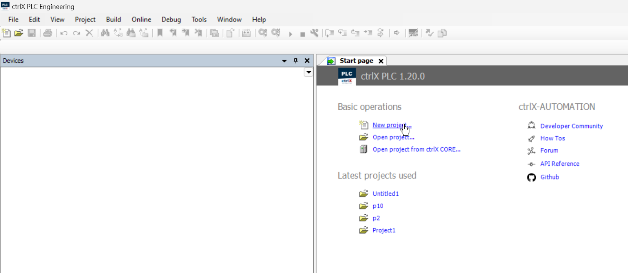Open the Build menu
The height and width of the screenshot is (273, 628).
pyautogui.click(x=113, y=19)
